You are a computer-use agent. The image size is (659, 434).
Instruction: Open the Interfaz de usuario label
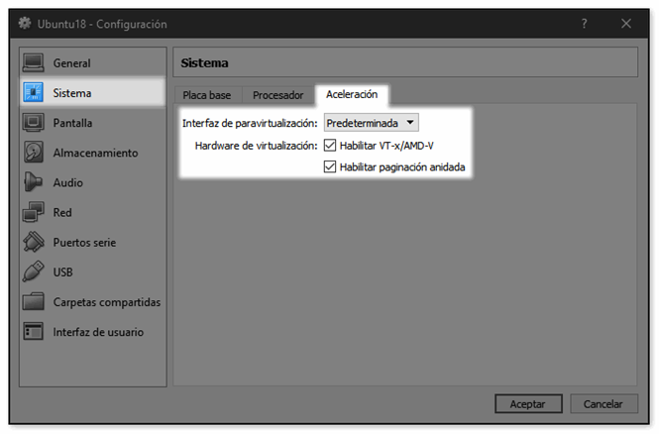point(98,332)
